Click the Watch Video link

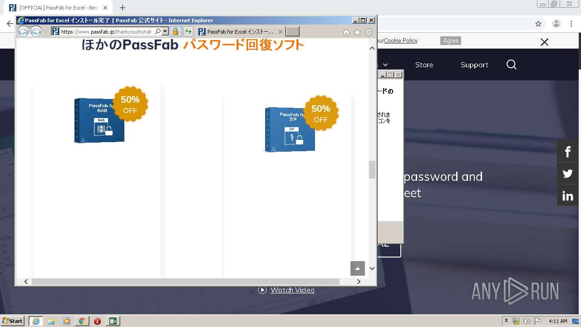(x=292, y=290)
